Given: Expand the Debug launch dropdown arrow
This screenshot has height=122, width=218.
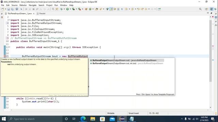Looking at the screenshot, I should click(x=64, y=9).
